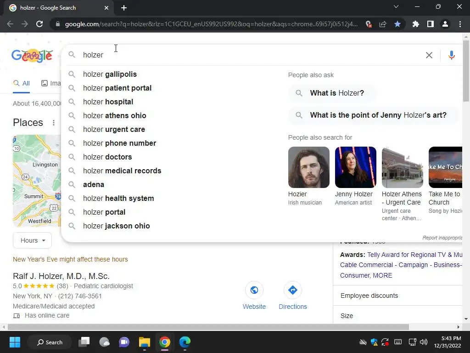The height and width of the screenshot is (353, 470).
Task: Open the chat app on taskbar
Action: pos(124,342)
